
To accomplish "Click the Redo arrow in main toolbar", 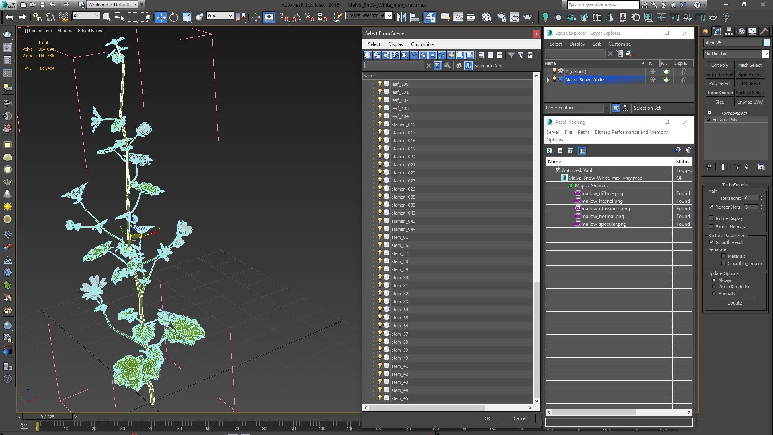I will 22,17.
